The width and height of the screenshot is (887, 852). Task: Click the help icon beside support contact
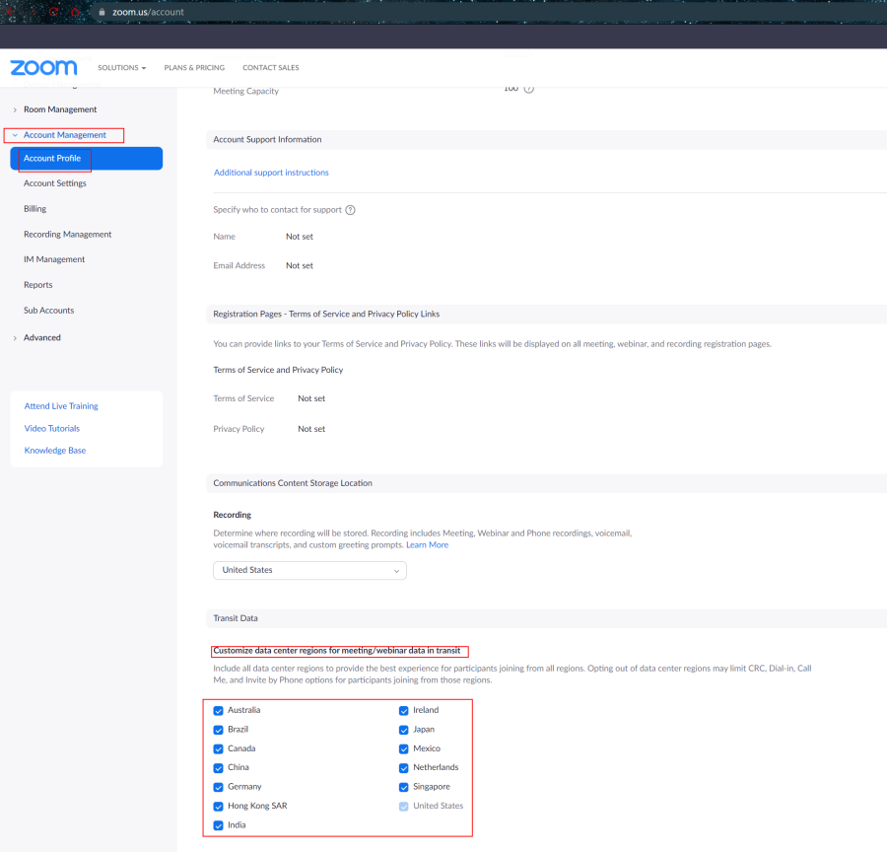[x=350, y=210]
